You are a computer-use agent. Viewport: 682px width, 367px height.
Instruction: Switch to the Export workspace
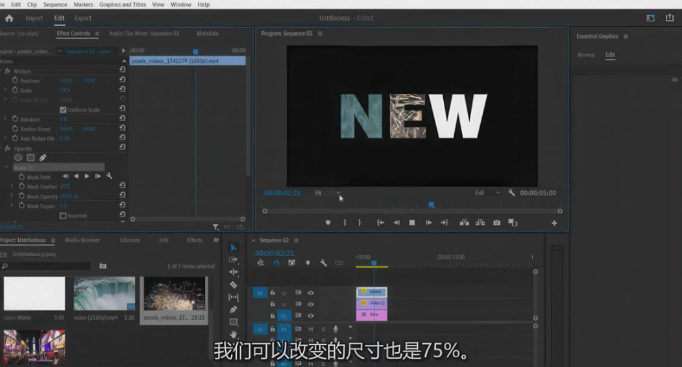pos(82,18)
